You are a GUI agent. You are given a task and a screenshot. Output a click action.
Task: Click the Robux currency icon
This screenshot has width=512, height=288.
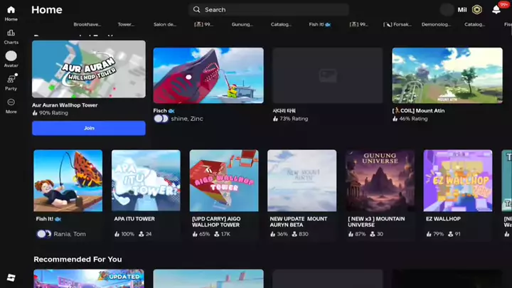[477, 10]
